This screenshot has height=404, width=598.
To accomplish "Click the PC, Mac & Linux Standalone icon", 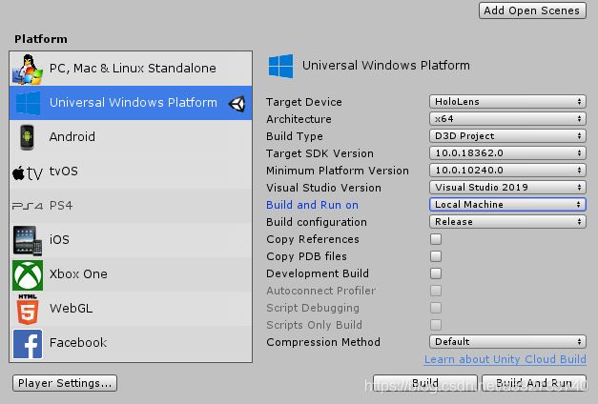I will (28, 69).
